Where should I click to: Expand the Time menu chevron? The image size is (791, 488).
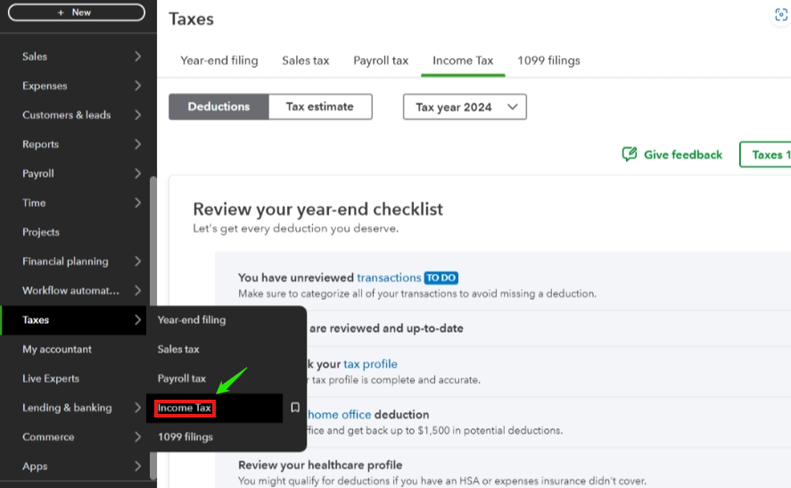click(x=137, y=203)
